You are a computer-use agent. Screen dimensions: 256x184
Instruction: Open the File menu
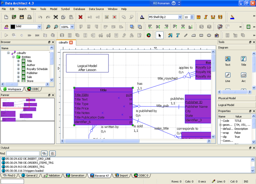point(4,9)
